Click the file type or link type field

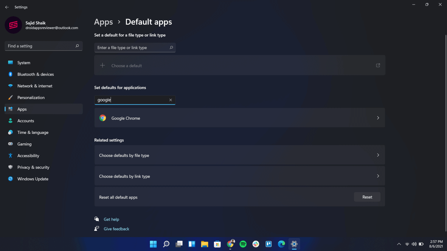coord(135,48)
